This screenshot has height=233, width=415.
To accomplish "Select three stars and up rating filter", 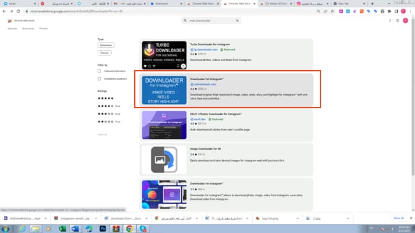I will click(x=109, y=114).
